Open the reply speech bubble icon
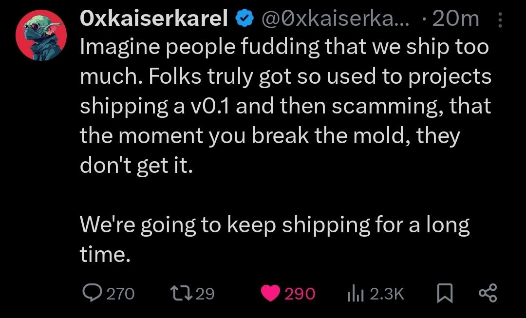The width and height of the screenshot is (526, 318). tap(91, 293)
